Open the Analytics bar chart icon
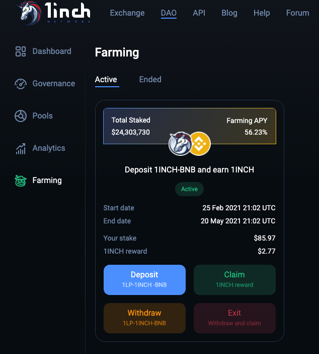The image size is (319, 354). pyautogui.click(x=21, y=149)
